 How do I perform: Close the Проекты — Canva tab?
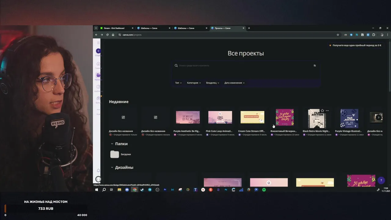[243, 28]
